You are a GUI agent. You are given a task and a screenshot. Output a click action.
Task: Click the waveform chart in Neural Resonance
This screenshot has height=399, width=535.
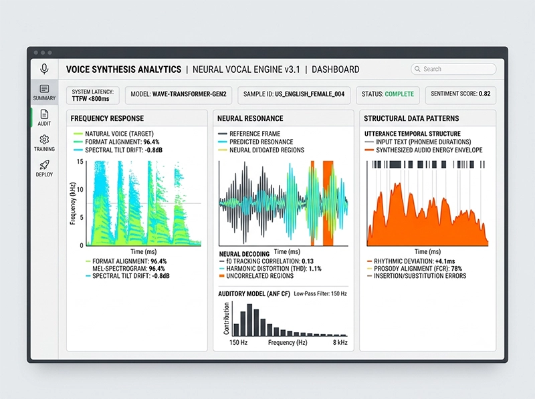tap(284, 203)
